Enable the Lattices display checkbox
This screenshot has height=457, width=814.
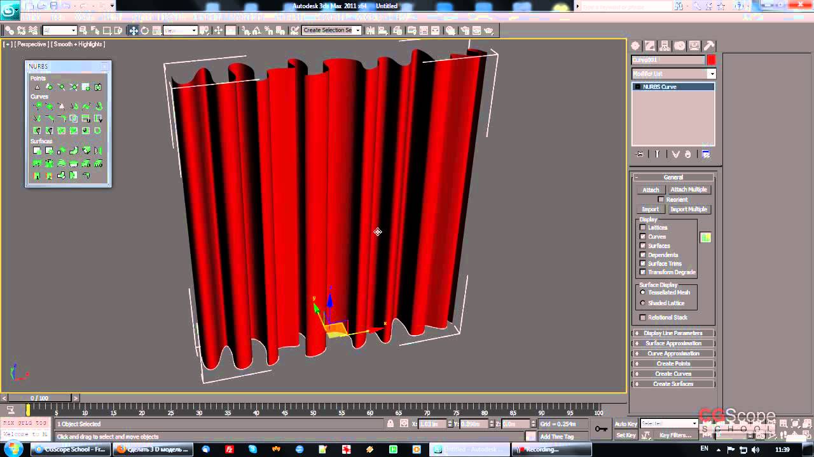point(643,227)
